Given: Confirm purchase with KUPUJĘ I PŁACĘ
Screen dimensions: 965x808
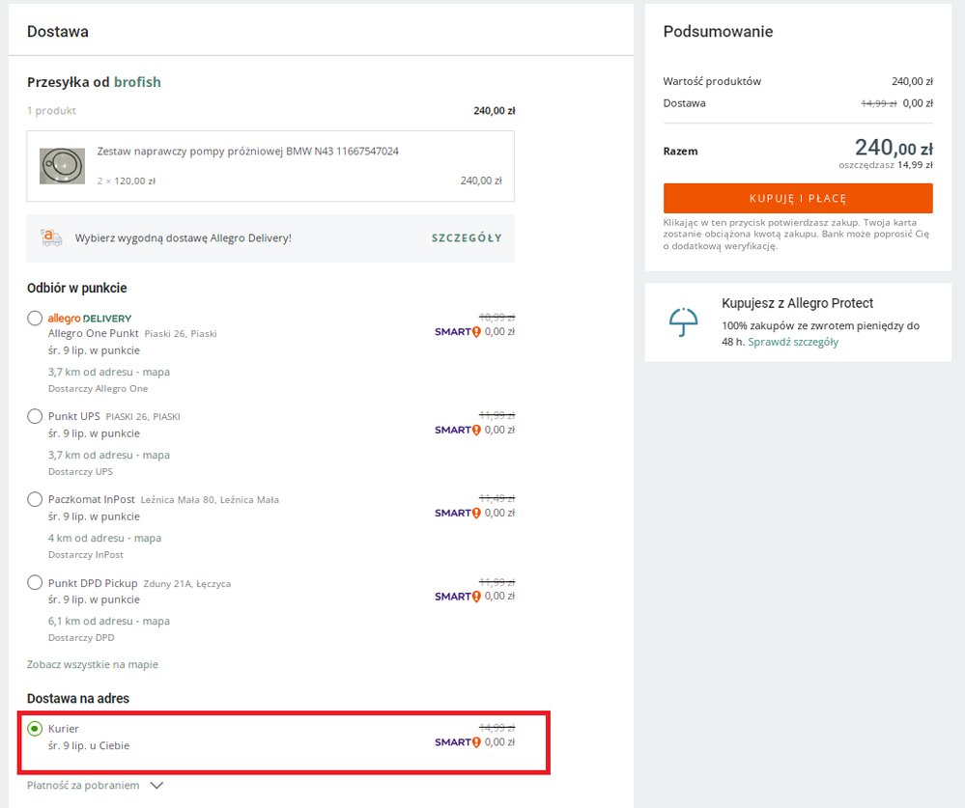Looking at the screenshot, I should click(798, 198).
